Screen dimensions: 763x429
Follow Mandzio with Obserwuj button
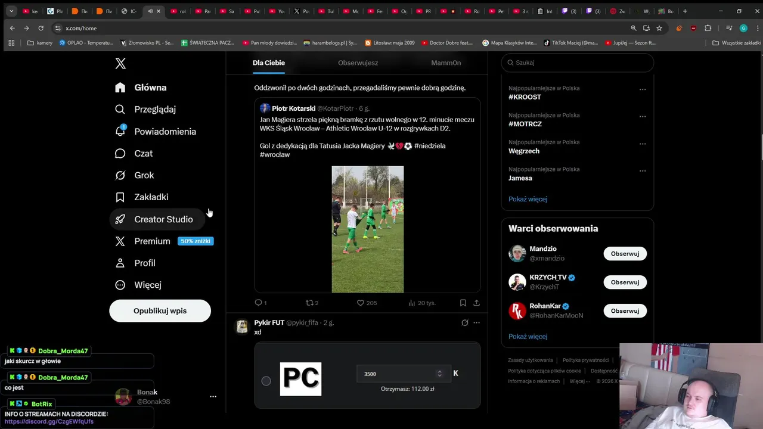(x=625, y=253)
